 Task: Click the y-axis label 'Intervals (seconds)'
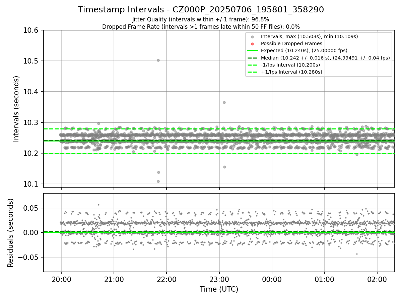[16, 109]
